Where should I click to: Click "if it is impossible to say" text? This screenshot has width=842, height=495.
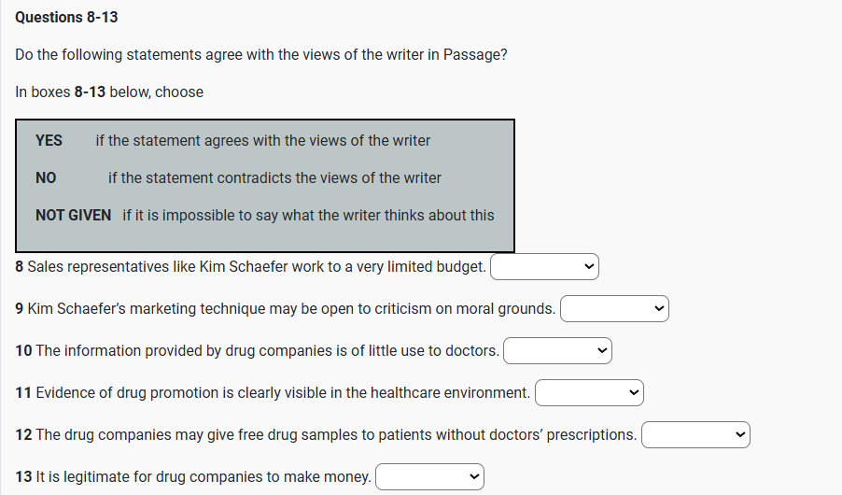pos(308,215)
